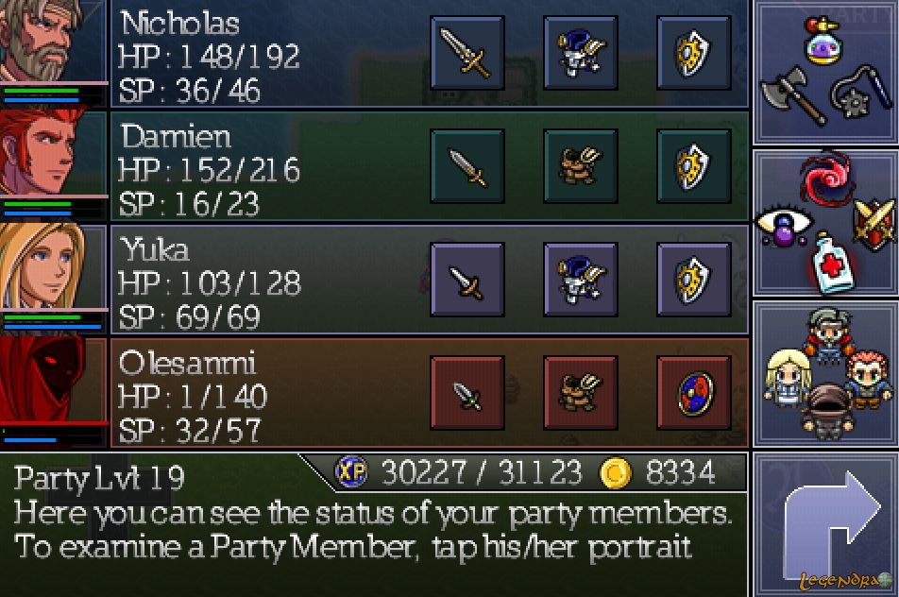
Task: Tap Yuka's dagger weapon slot
Action: pos(467,280)
